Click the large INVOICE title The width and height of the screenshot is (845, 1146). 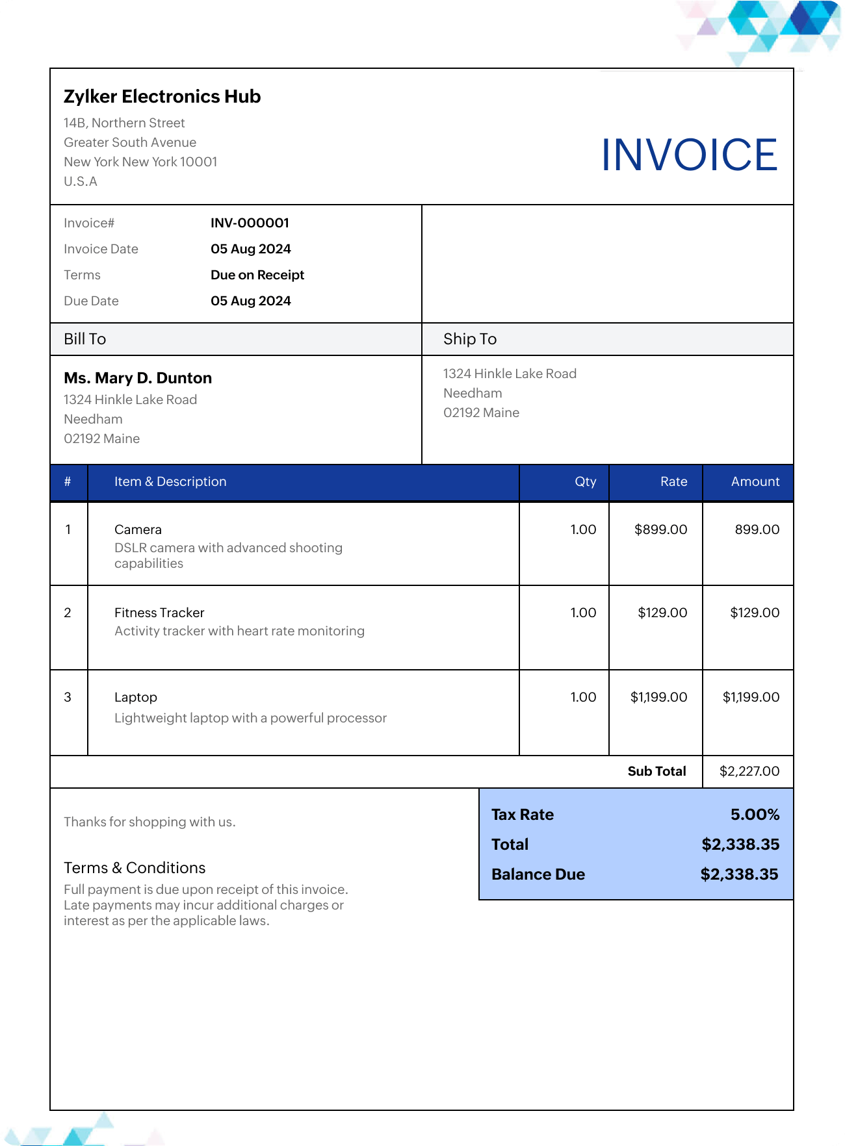click(x=688, y=155)
